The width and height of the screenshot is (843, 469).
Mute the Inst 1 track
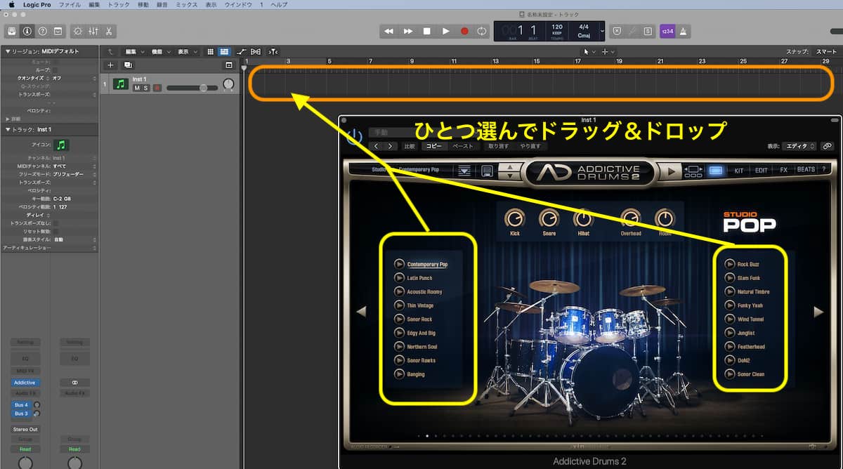click(x=137, y=88)
